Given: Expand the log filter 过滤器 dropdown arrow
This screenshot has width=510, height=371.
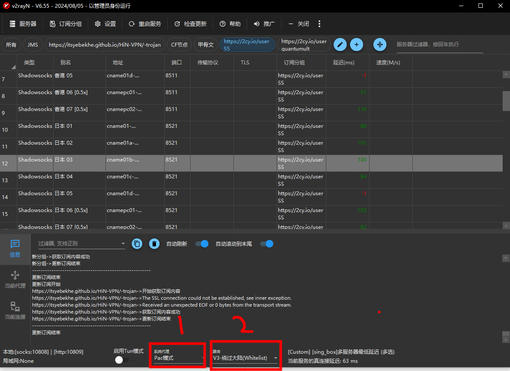Looking at the screenshot, I should click(123, 244).
